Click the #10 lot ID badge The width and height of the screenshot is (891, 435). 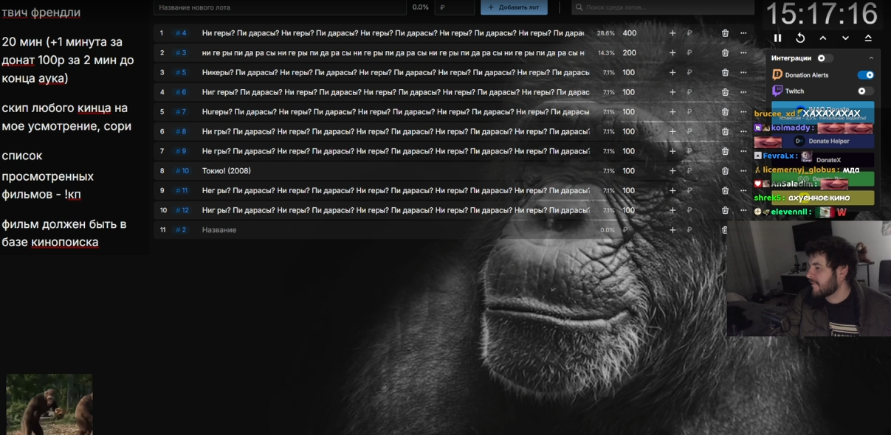click(182, 171)
